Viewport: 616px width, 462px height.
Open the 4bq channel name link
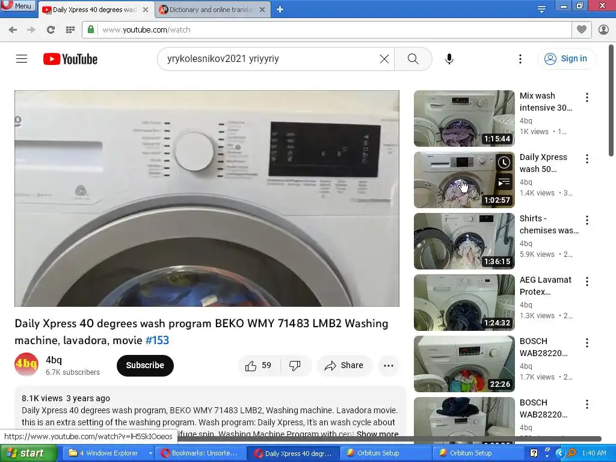tap(54, 360)
